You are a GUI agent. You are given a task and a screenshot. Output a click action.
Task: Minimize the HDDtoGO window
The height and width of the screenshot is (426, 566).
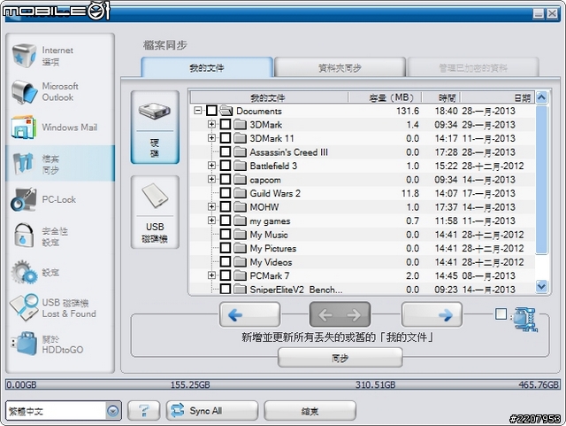click(539, 14)
